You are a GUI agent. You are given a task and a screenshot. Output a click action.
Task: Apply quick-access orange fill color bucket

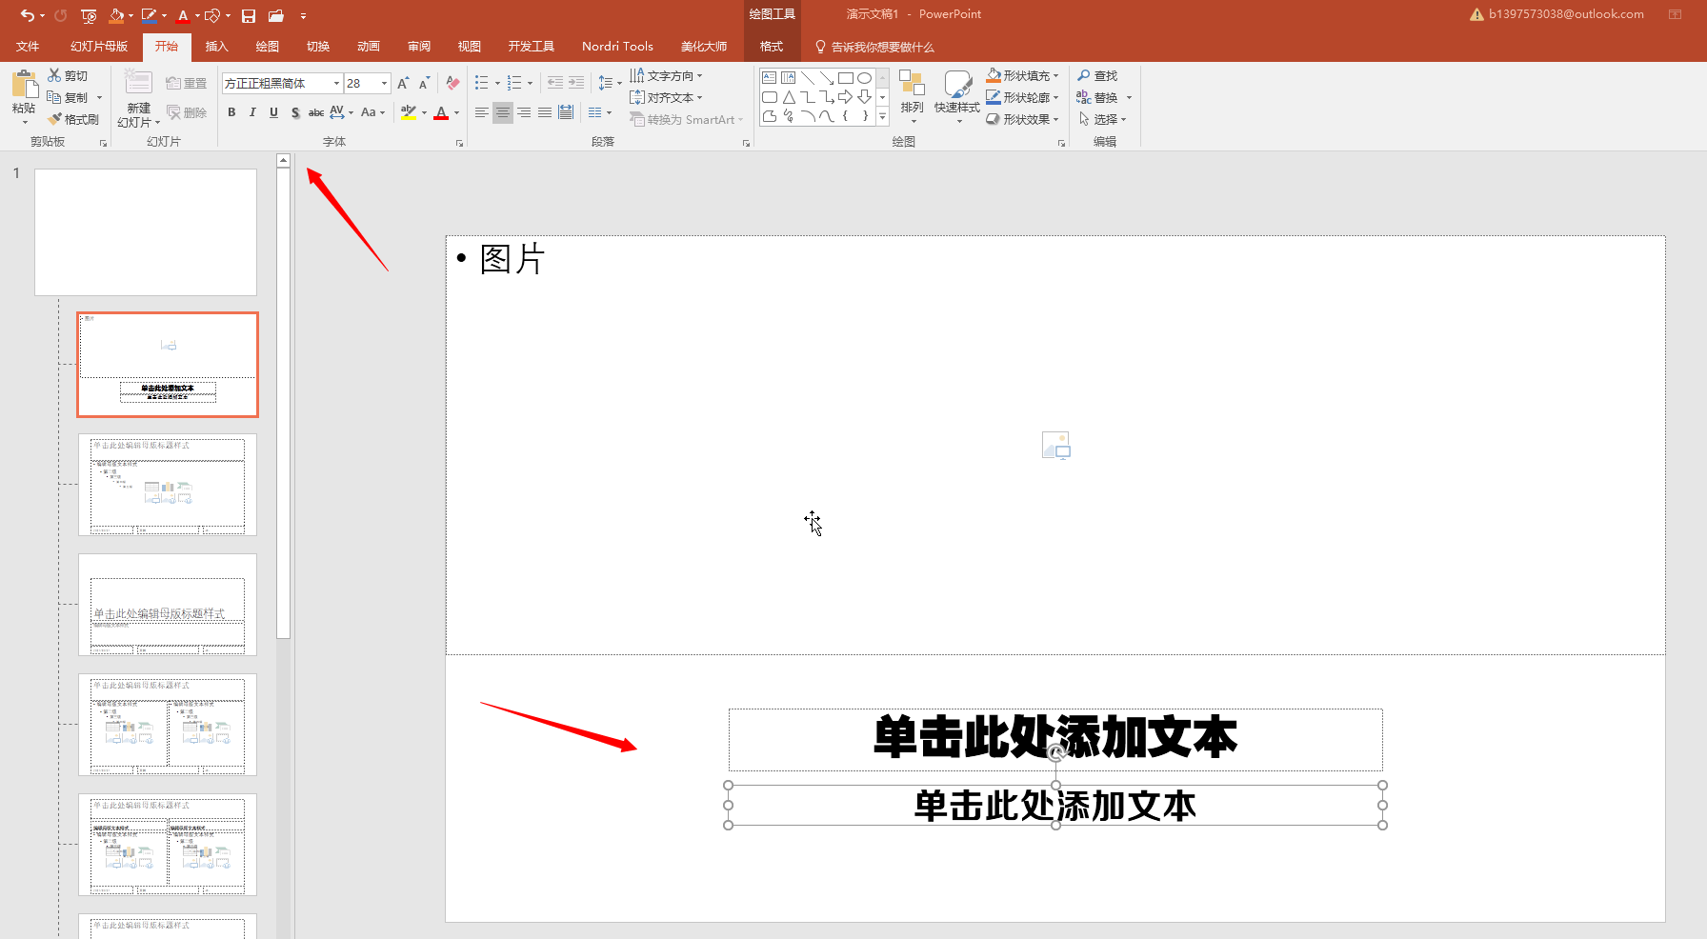[x=116, y=15]
